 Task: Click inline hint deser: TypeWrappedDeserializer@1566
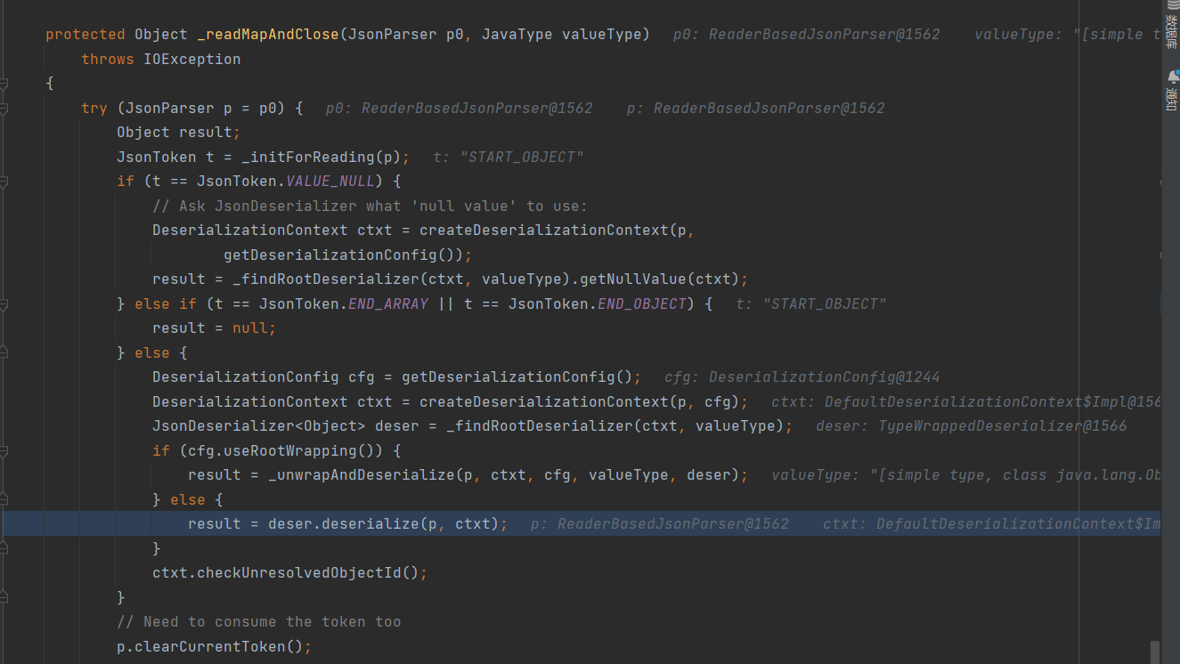click(972, 426)
